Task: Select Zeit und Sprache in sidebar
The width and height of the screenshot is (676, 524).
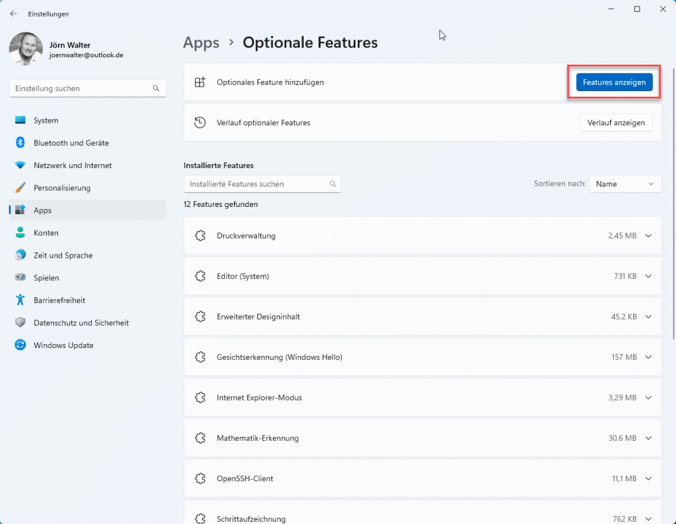Action: 63,255
